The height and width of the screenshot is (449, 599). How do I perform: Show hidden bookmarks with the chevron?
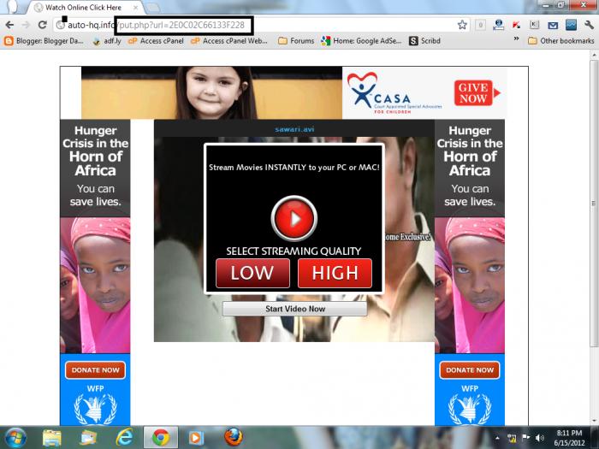[x=516, y=38]
